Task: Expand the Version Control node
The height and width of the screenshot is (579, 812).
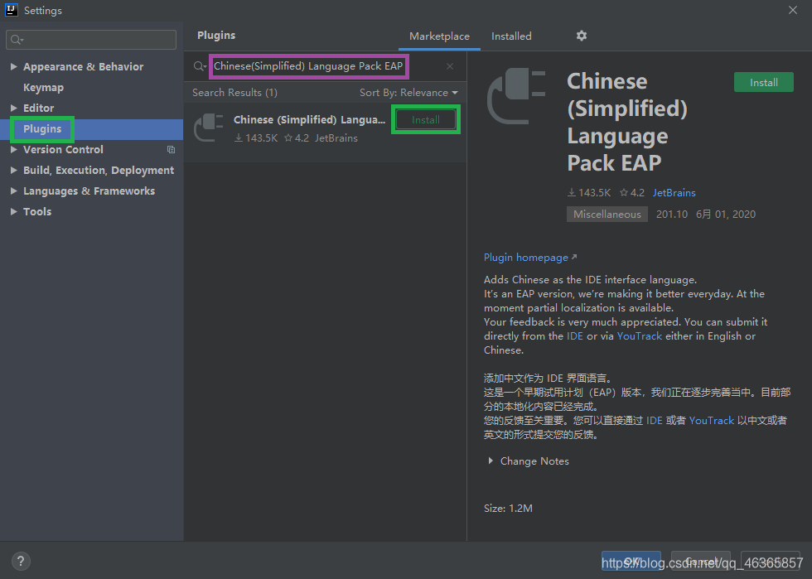Action: [14, 149]
